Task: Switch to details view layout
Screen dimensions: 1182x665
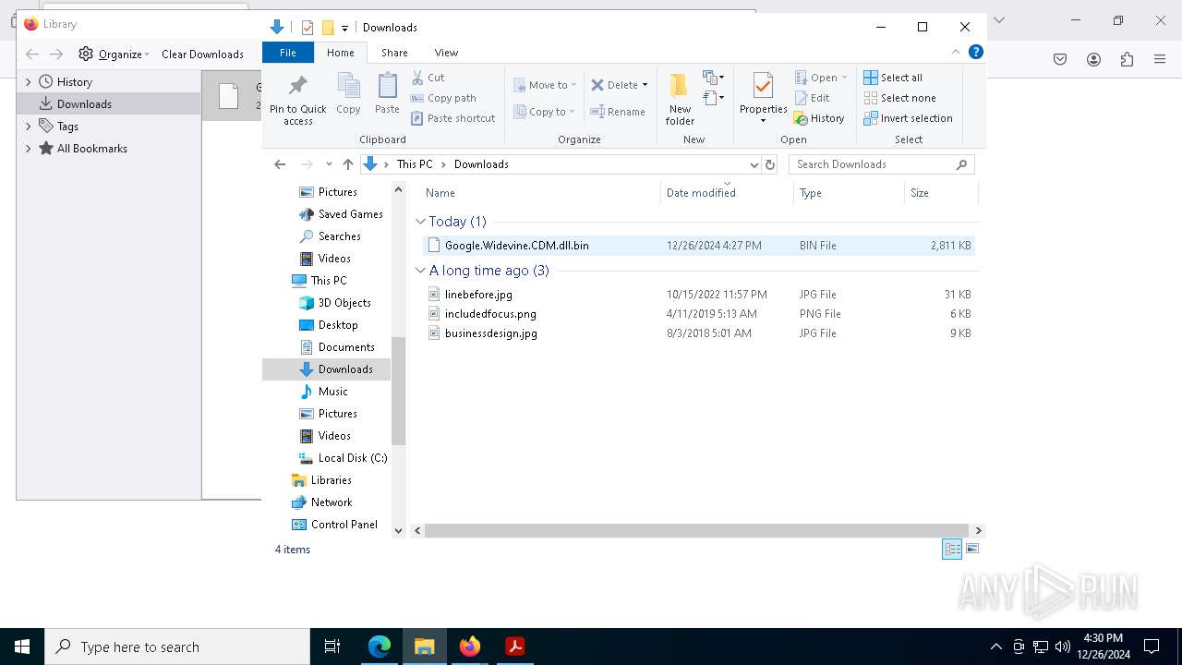Action: point(952,550)
